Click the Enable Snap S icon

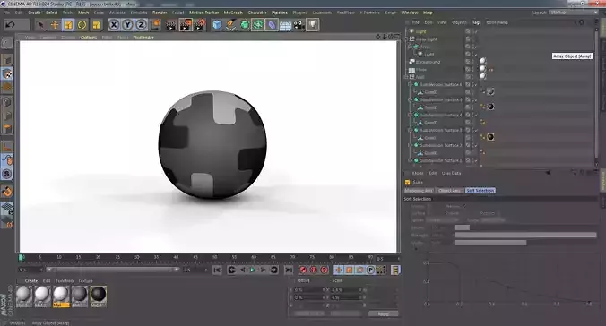tap(7, 174)
